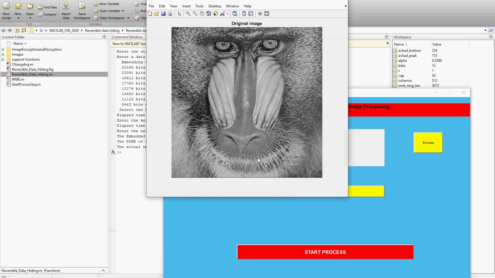Open the Clear Workspace dropdown arrow
Image resolution: width=495 pixels, height=278 pixels.
(128, 18)
